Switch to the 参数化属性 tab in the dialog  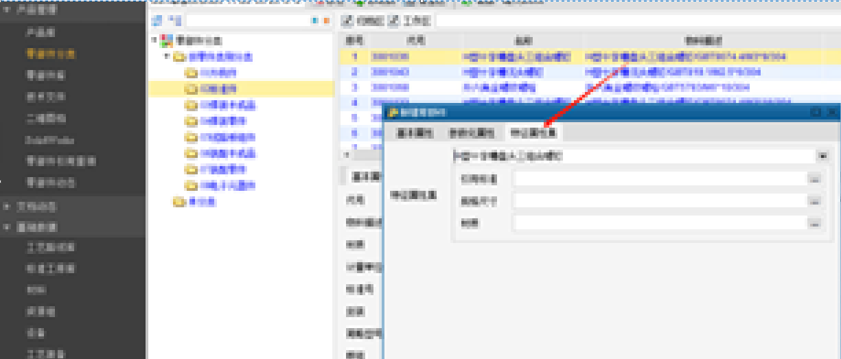[470, 133]
